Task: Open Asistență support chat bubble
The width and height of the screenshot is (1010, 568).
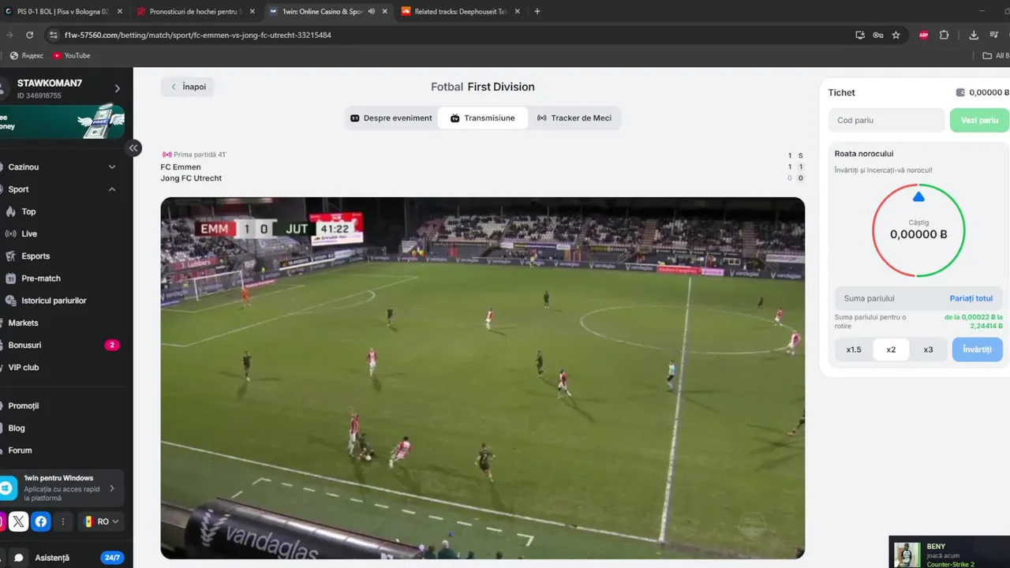Action: coord(19,557)
